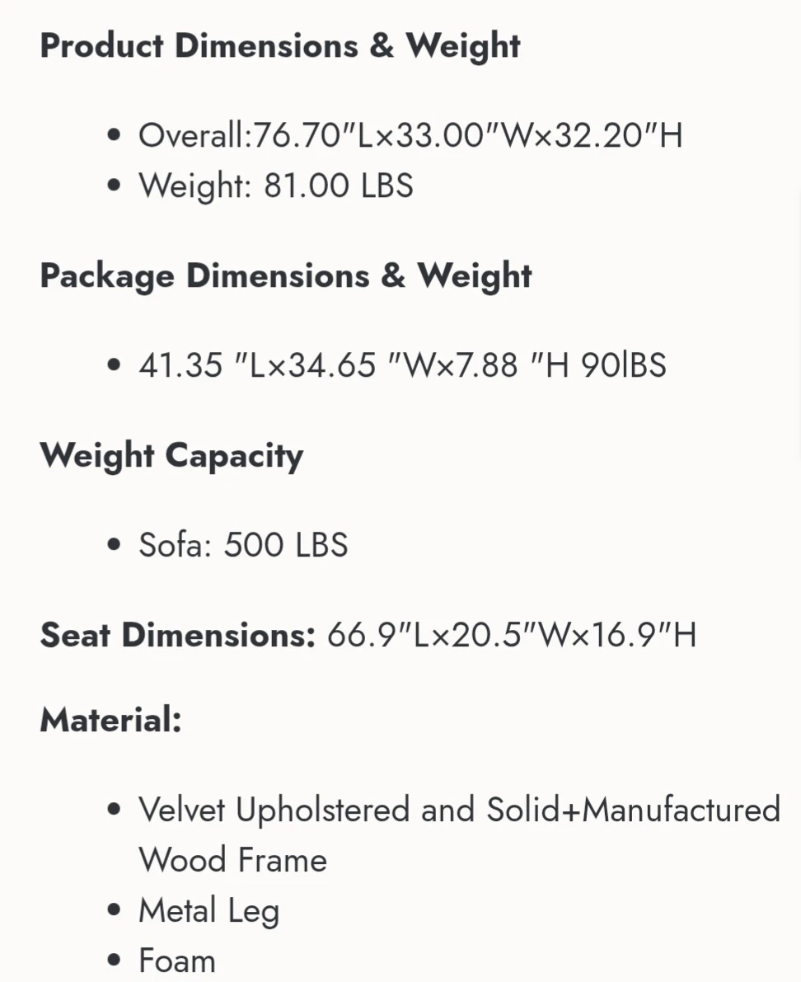Click the bullet point before Overall
The width and height of the screenshot is (801, 982).
pos(113,135)
